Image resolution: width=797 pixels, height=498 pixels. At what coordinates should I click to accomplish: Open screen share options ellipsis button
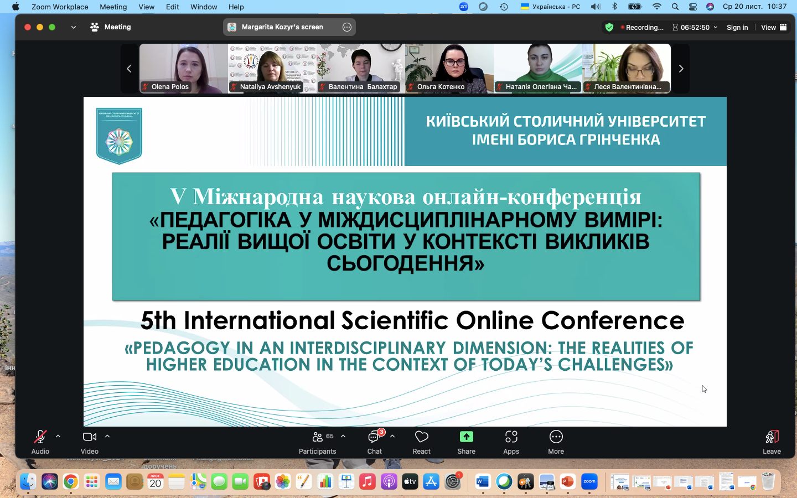347,27
